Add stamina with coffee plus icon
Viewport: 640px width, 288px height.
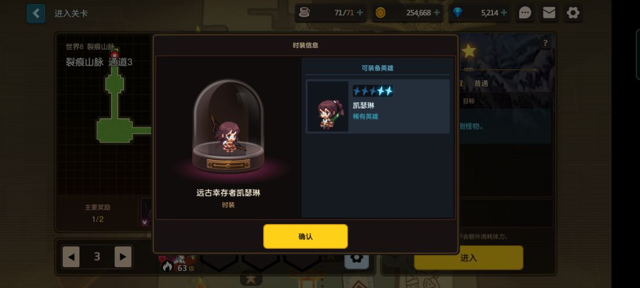point(360,12)
